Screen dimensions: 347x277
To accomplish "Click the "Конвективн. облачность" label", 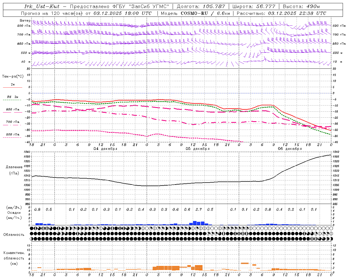I will click(x=14, y=255).
